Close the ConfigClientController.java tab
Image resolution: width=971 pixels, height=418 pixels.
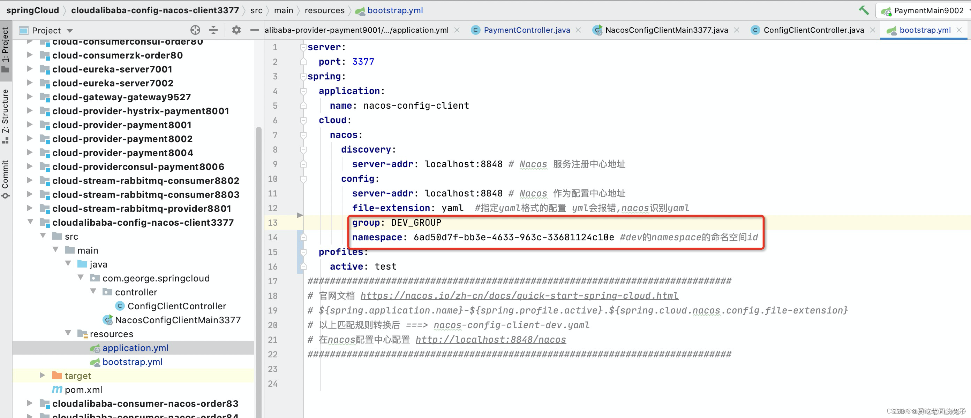872,30
